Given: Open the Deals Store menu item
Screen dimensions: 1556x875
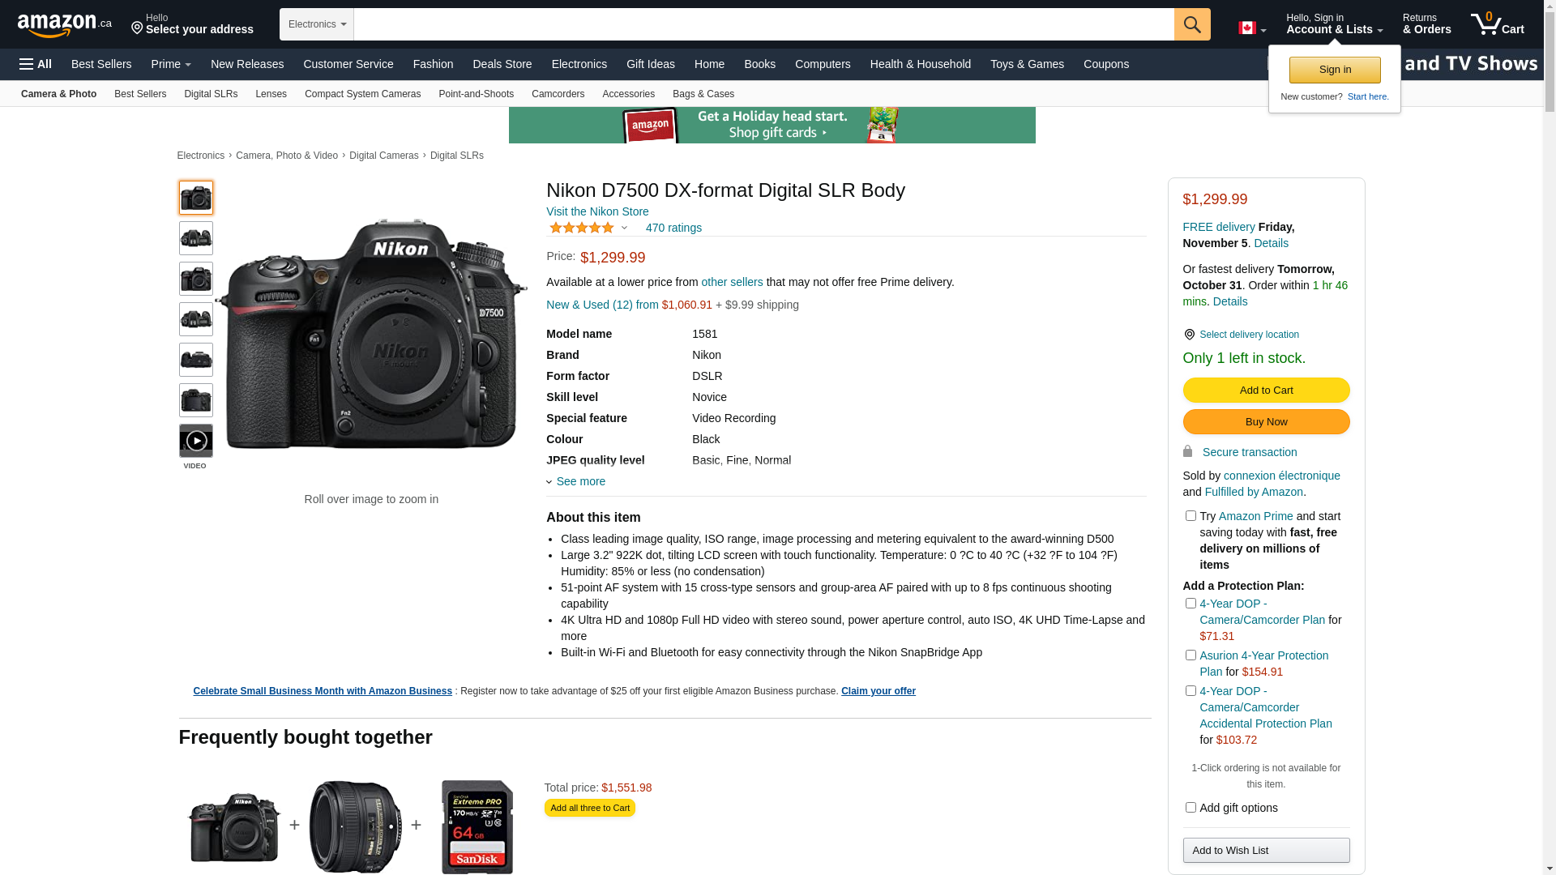Looking at the screenshot, I should [502, 64].
